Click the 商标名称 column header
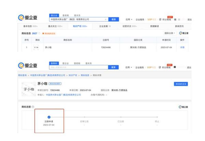The image size is (205, 141). [68, 40]
